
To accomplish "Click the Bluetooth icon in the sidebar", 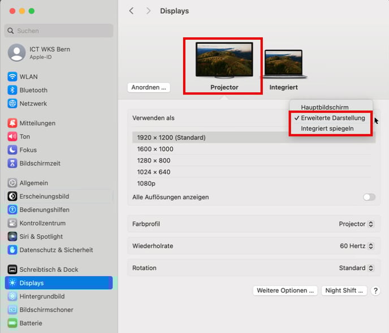I will point(12,90).
